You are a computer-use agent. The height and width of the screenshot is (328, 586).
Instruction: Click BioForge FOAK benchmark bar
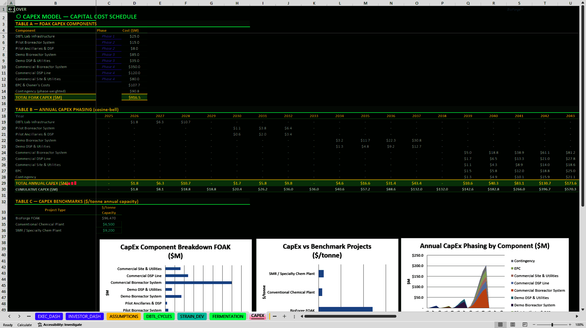pyautogui.click(x=345, y=309)
